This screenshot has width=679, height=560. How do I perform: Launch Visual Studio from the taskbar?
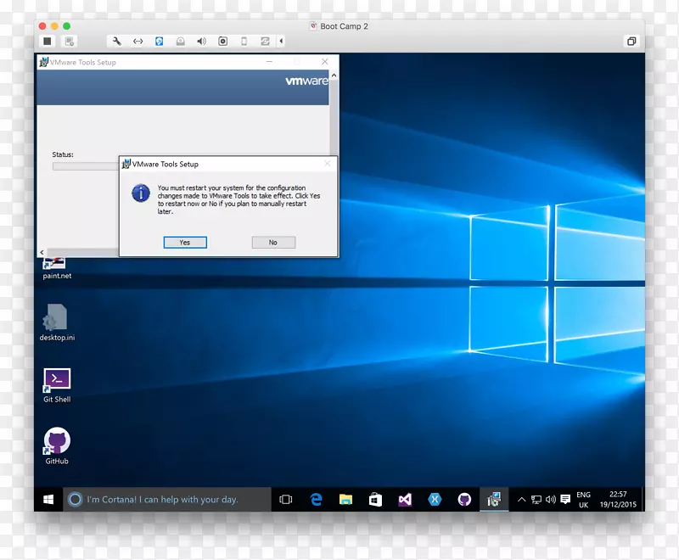click(404, 499)
